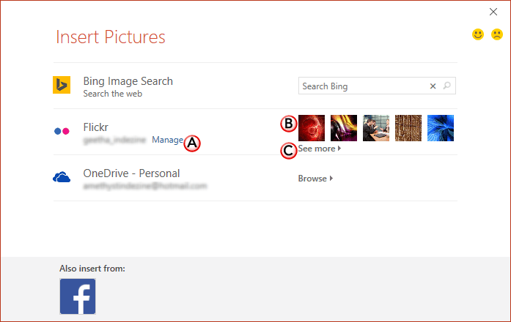
Task: Run the Bing search with the magnifier icon
Action: (446, 86)
